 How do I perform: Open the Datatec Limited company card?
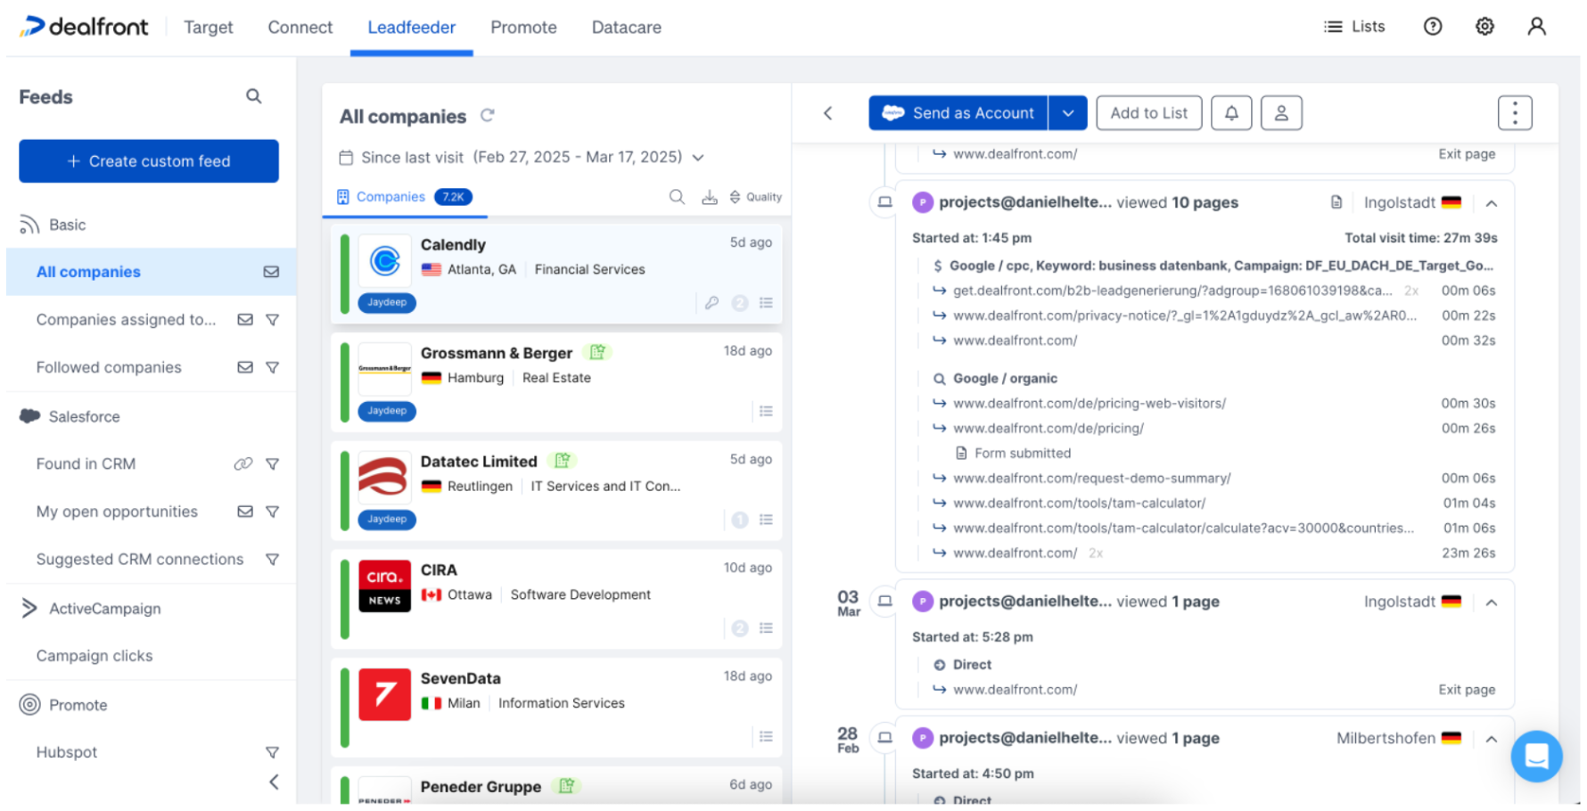click(x=556, y=490)
